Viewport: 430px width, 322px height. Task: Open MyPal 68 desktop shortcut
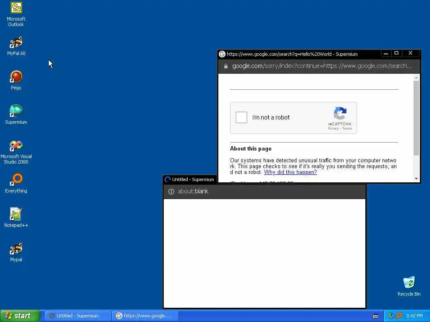point(16,46)
